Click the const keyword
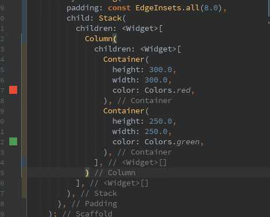 (119, 8)
